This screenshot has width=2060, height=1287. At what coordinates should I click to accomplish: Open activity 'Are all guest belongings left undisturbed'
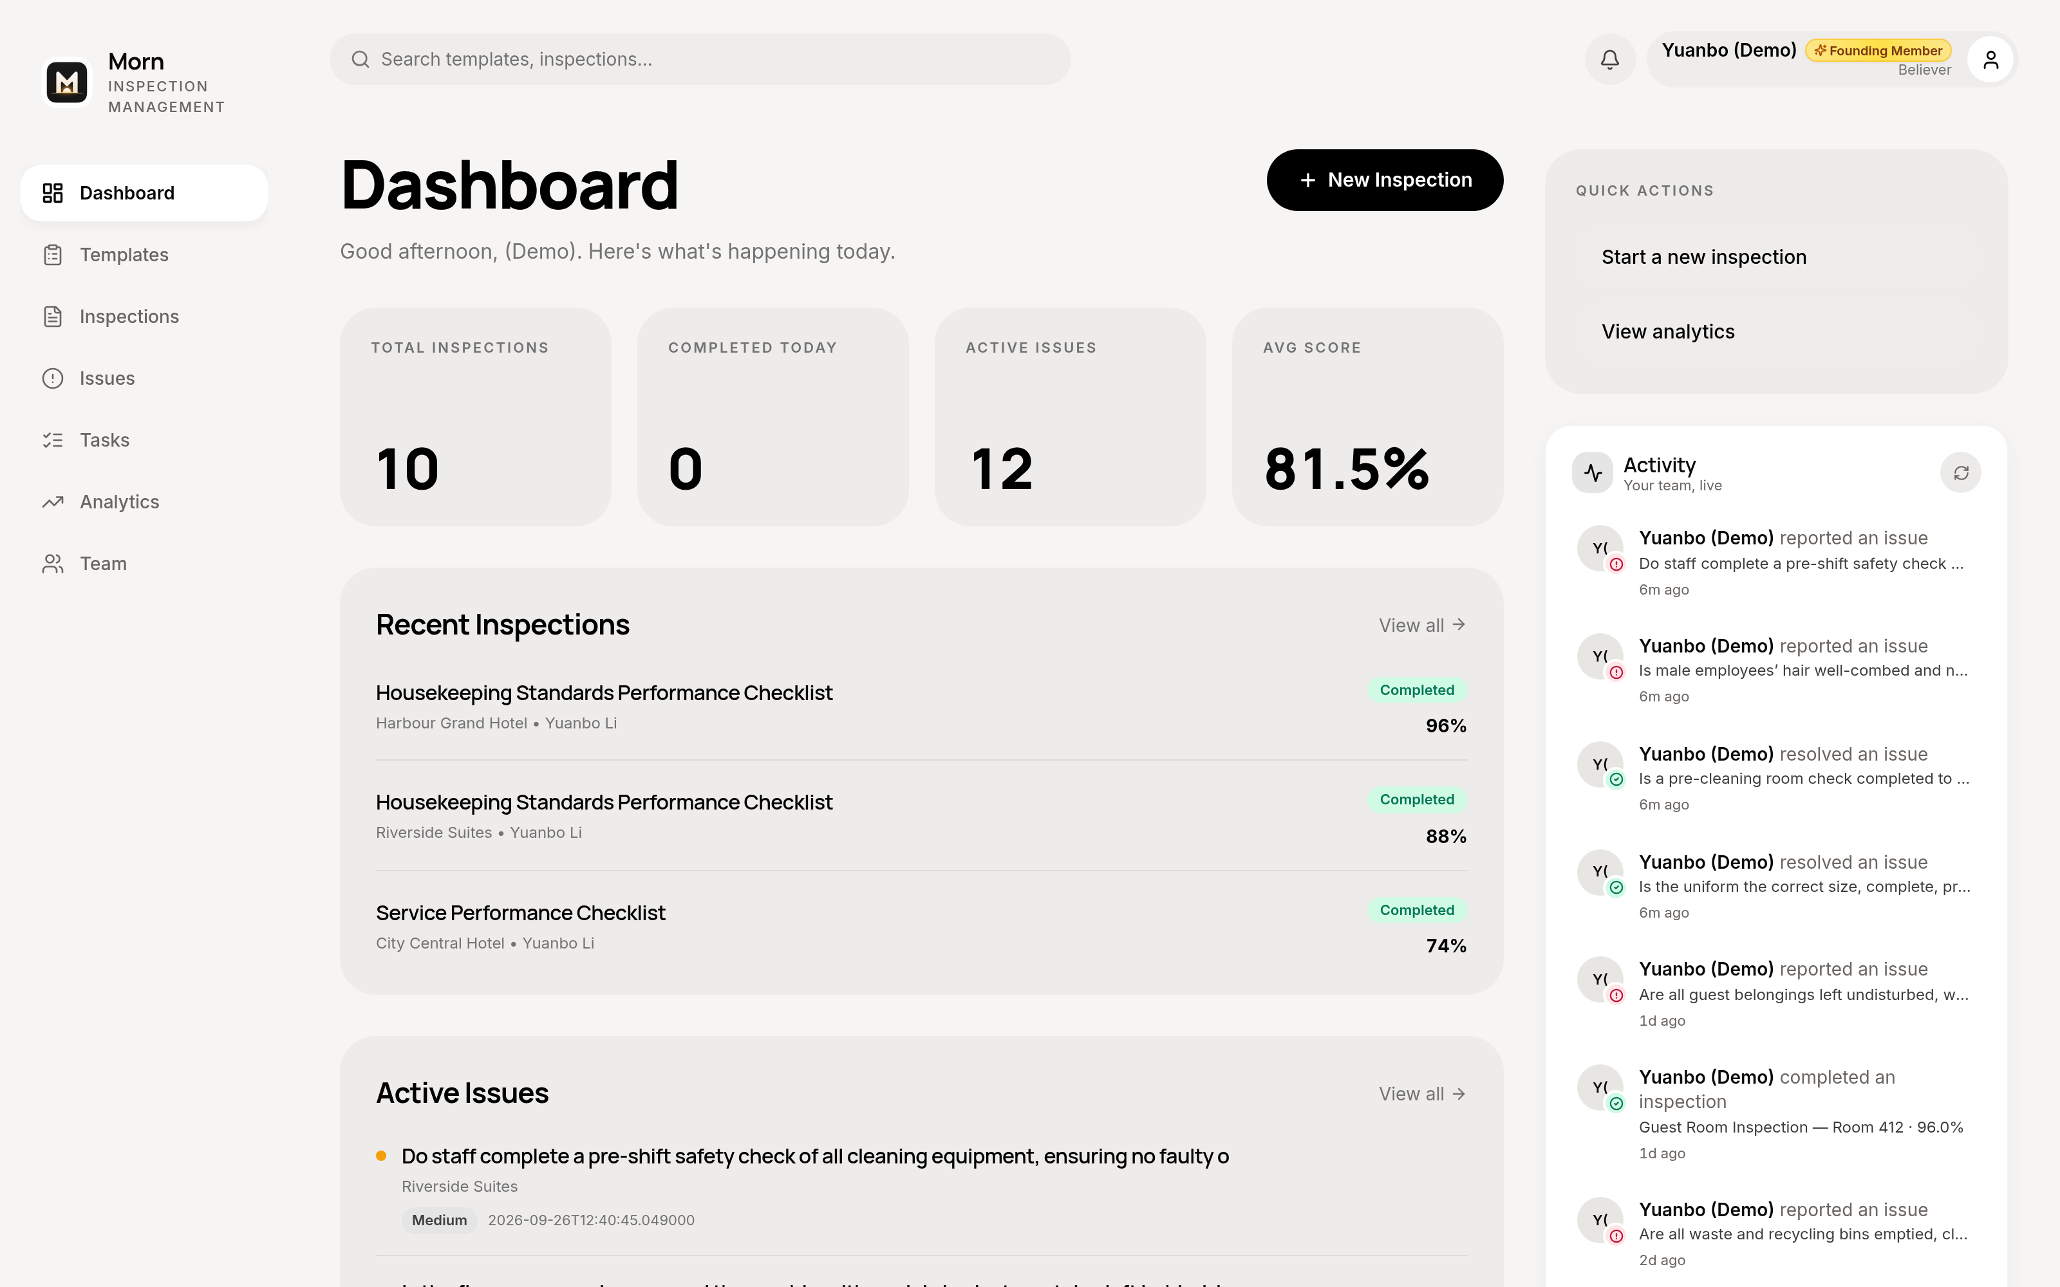1777,994
